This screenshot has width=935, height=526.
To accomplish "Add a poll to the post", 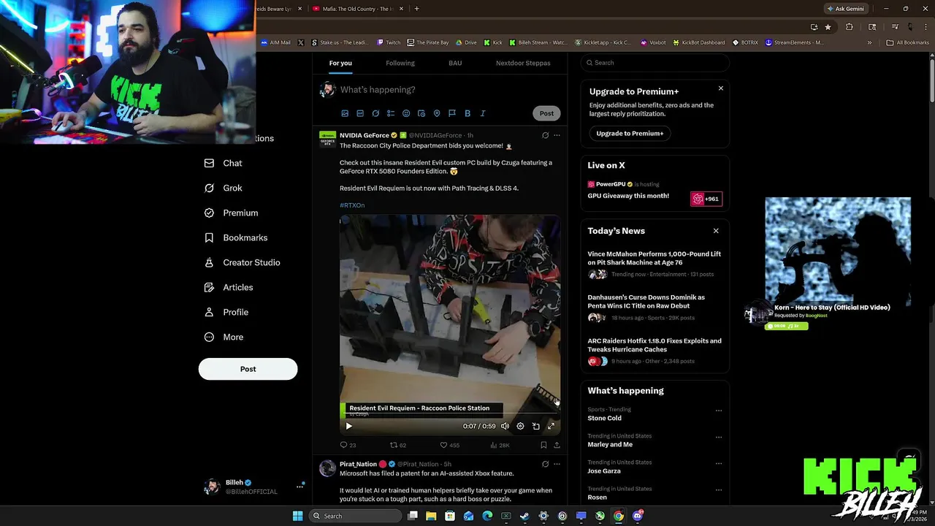I will coord(391,113).
